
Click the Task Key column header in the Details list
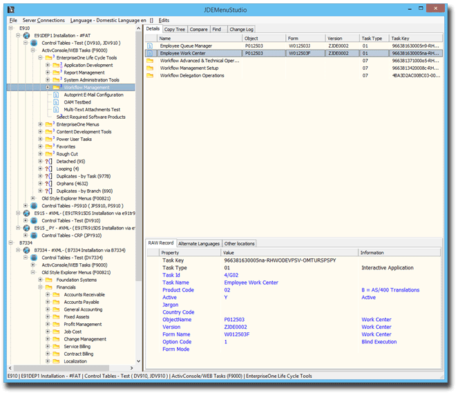[x=416, y=38]
